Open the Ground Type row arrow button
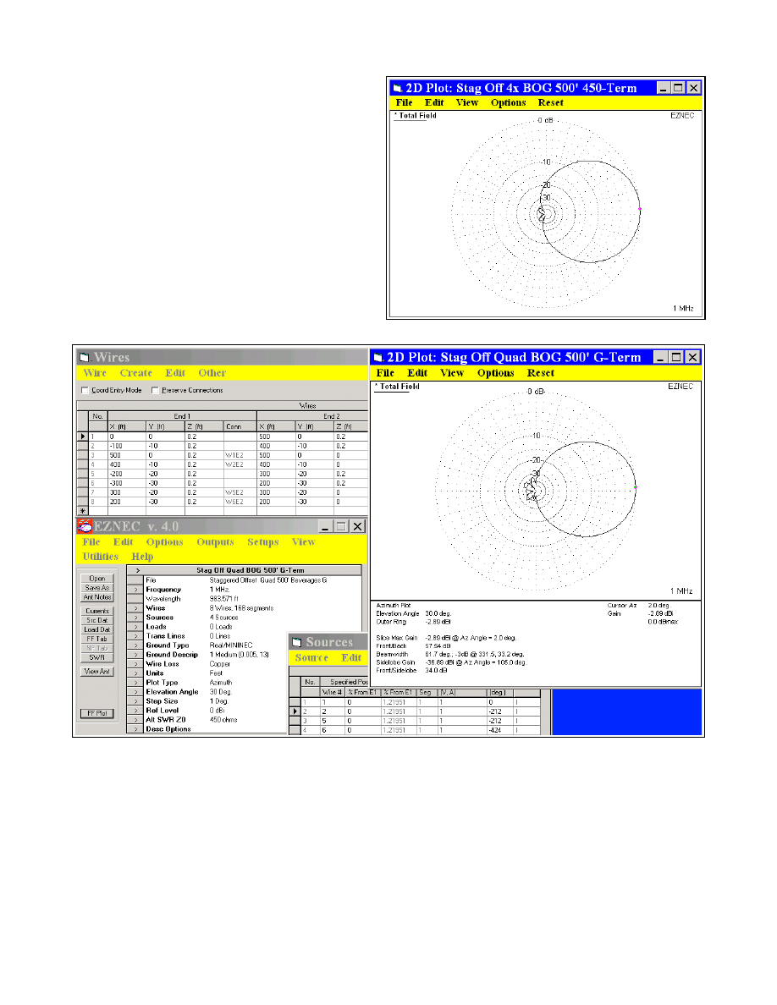Image resolution: width=777 pixels, height=1005 pixels. [x=134, y=645]
